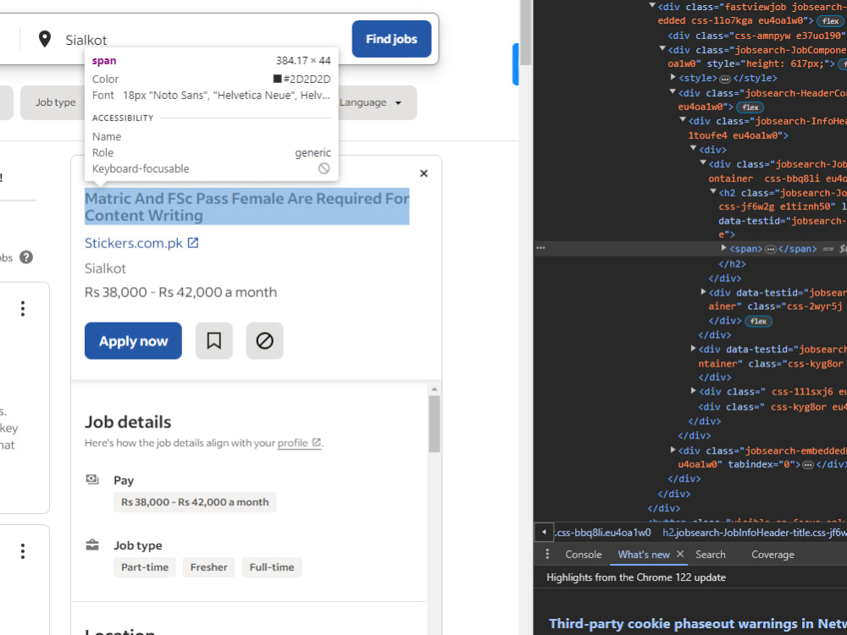Click the help question mark icon near jobs

pos(28,258)
